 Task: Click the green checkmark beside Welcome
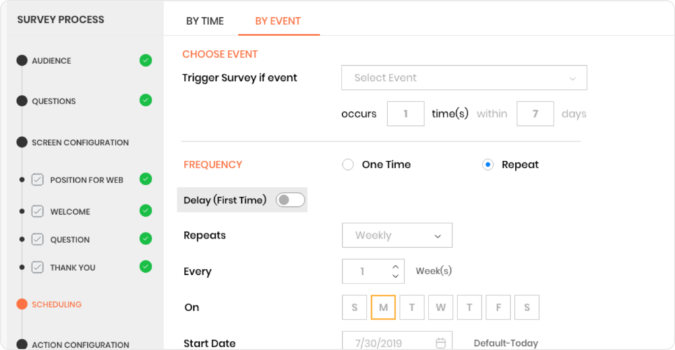pos(146,210)
